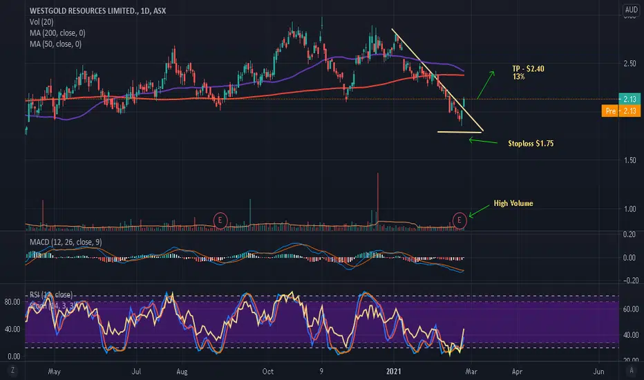The height and width of the screenshot is (380, 644).
Task: Select the Vol (20) indicator label
Action: (x=41, y=22)
